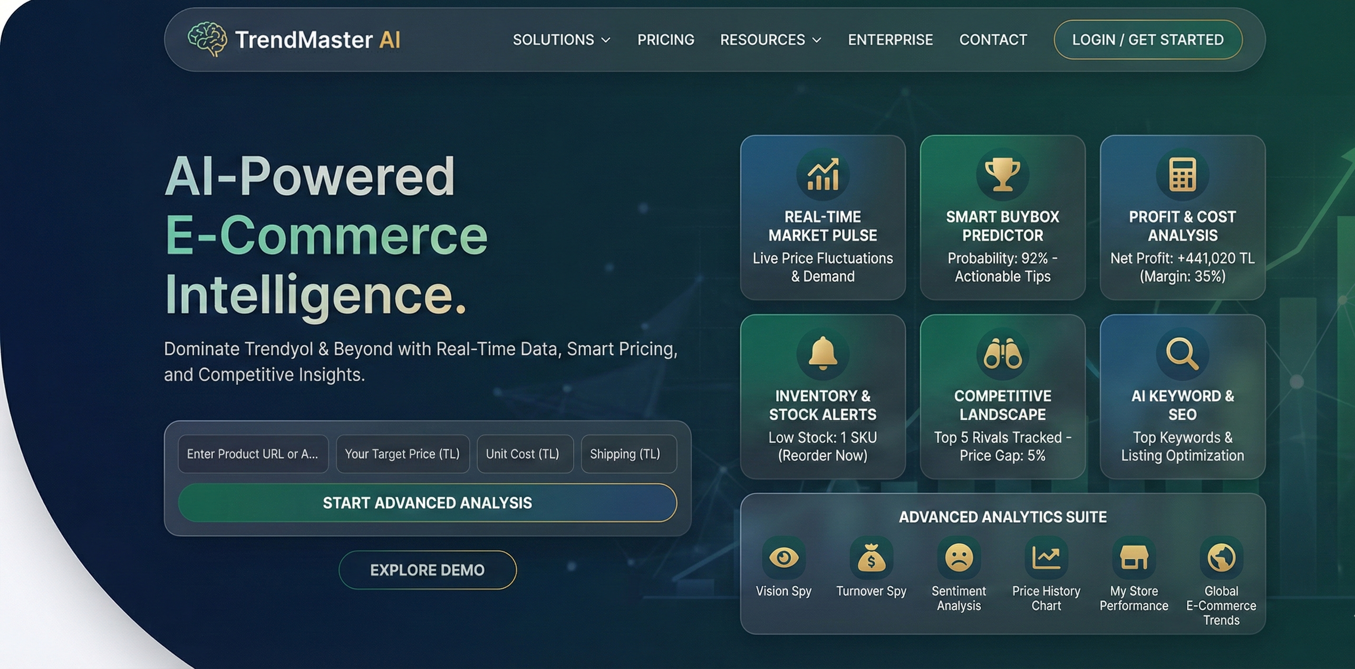Focus the Your Target Price (TL) field
Screen dimensions: 1355x669
403,454
